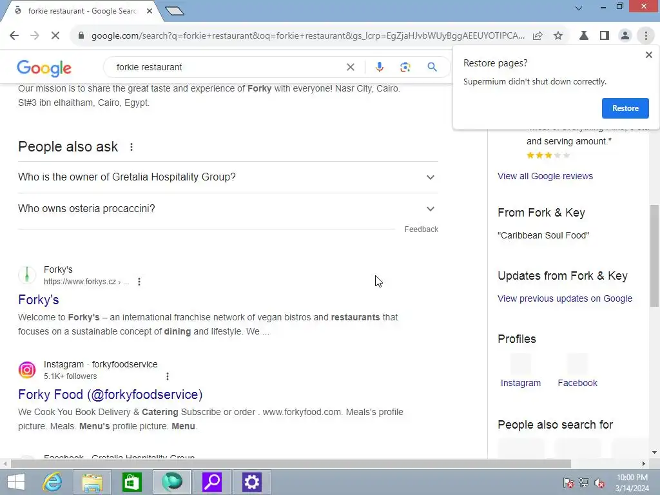The width and height of the screenshot is (660, 495).
Task: Start voice search with microphone
Action: (x=379, y=67)
